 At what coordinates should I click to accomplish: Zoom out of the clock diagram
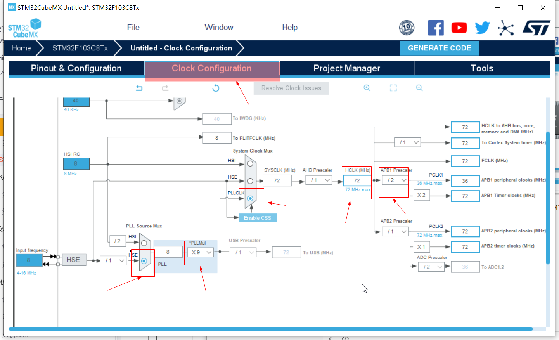pos(419,88)
